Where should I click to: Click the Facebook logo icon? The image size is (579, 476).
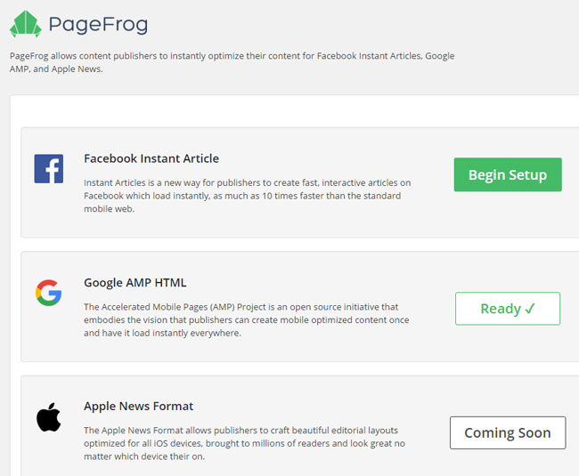tap(48, 168)
